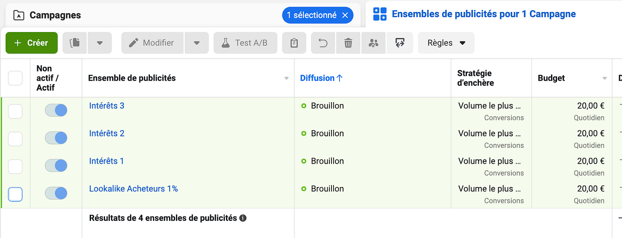The width and height of the screenshot is (622, 238).
Task: Click the export/import arrows icon
Action: pyautogui.click(x=400, y=43)
